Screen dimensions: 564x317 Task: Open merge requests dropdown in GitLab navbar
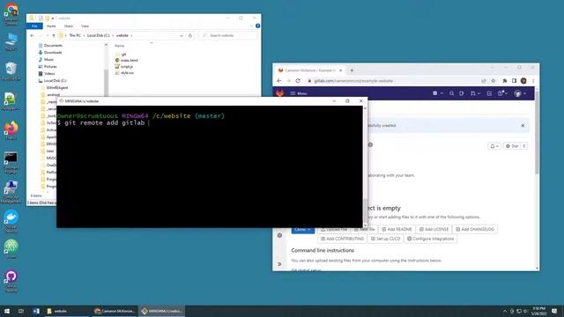coord(475,93)
